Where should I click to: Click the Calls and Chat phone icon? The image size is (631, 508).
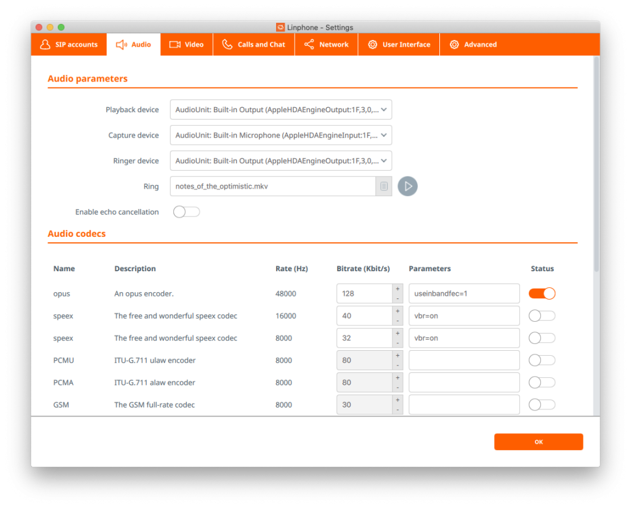[x=227, y=44]
